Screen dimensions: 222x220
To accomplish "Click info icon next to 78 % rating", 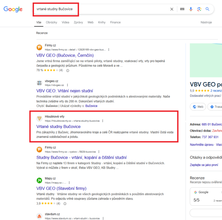I will click(68, 70).
